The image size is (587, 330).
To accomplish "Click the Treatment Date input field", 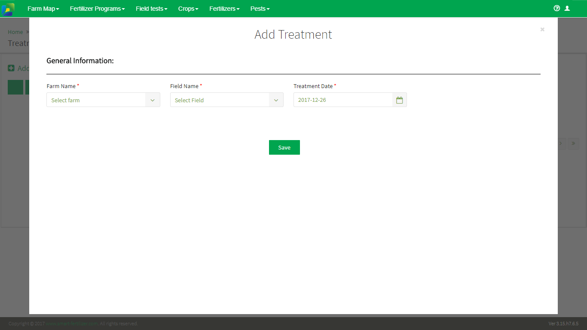I will point(343,100).
